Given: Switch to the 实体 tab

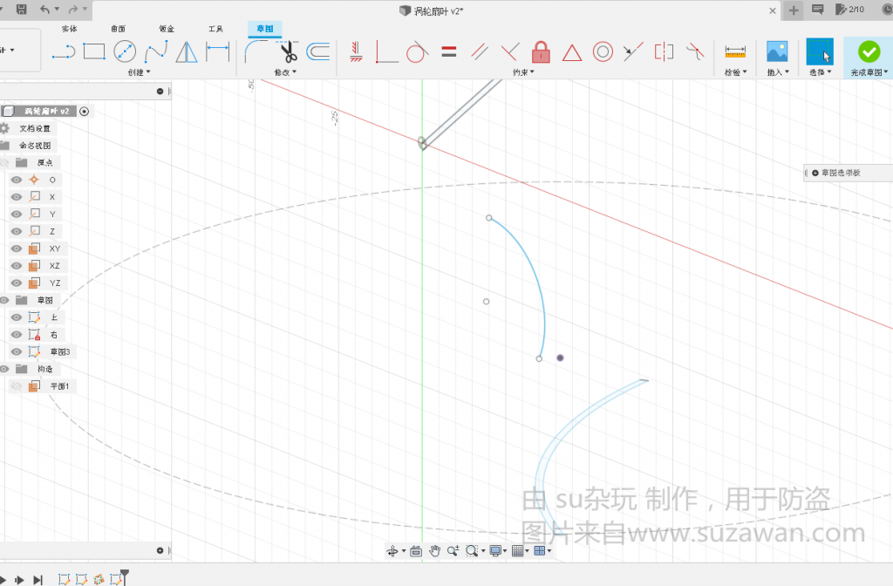Looking at the screenshot, I should [x=70, y=29].
